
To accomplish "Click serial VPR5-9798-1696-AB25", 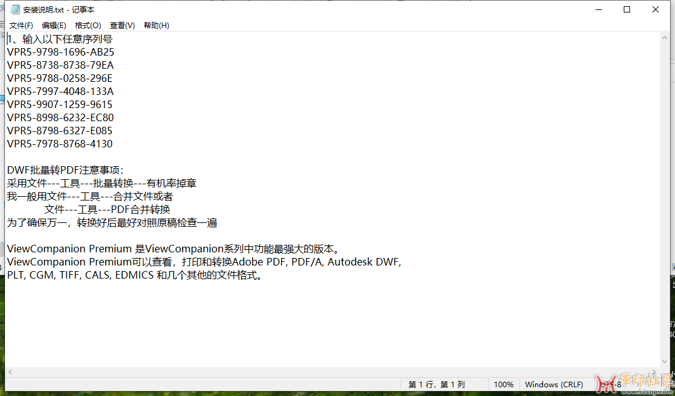I will pyautogui.click(x=61, y=52).
